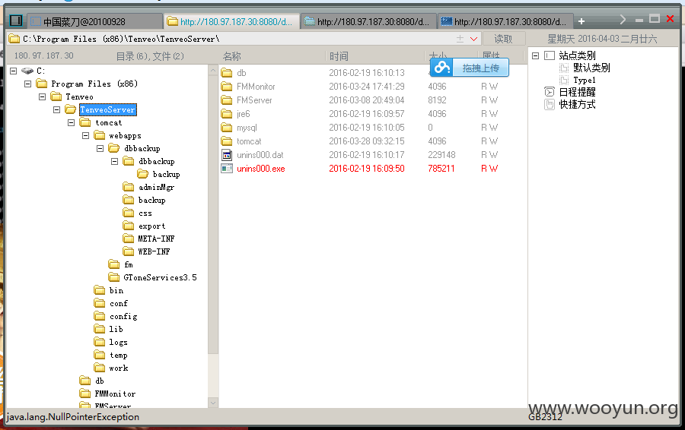This screenshot has width=685, height=430.
Task: Select the active file manager tab with the folder icon
Action: [x=231, y=21]
